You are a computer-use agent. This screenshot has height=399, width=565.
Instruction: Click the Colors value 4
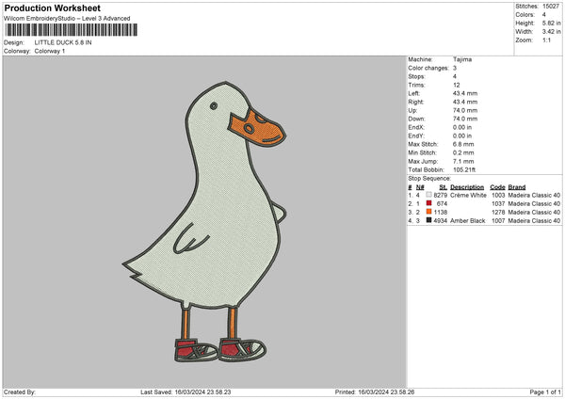544,15
